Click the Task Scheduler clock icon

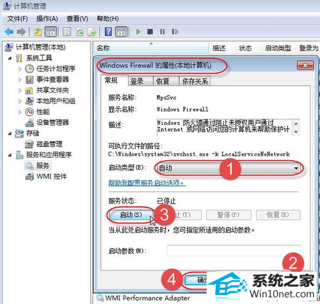[x=30, y=68]
